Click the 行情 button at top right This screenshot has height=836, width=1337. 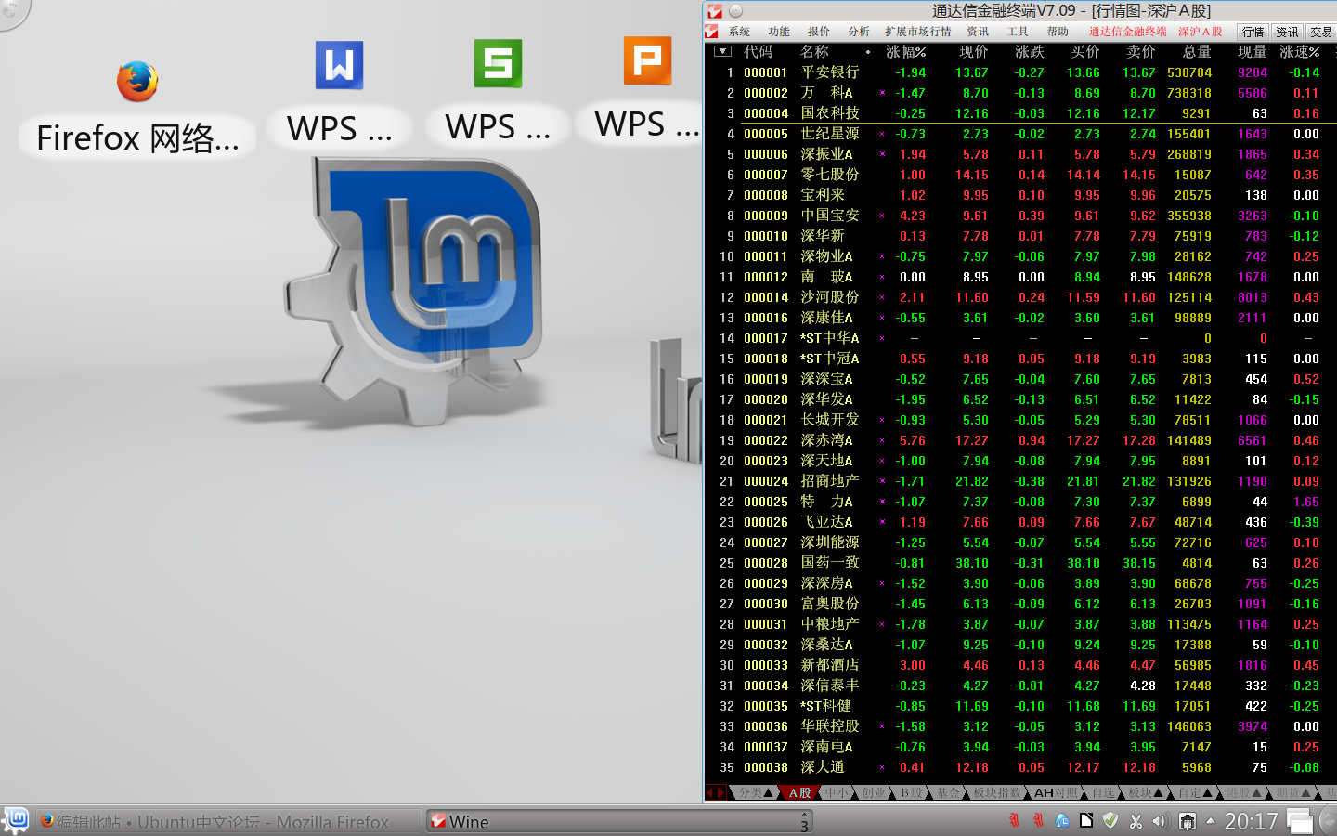point(1253,32)
